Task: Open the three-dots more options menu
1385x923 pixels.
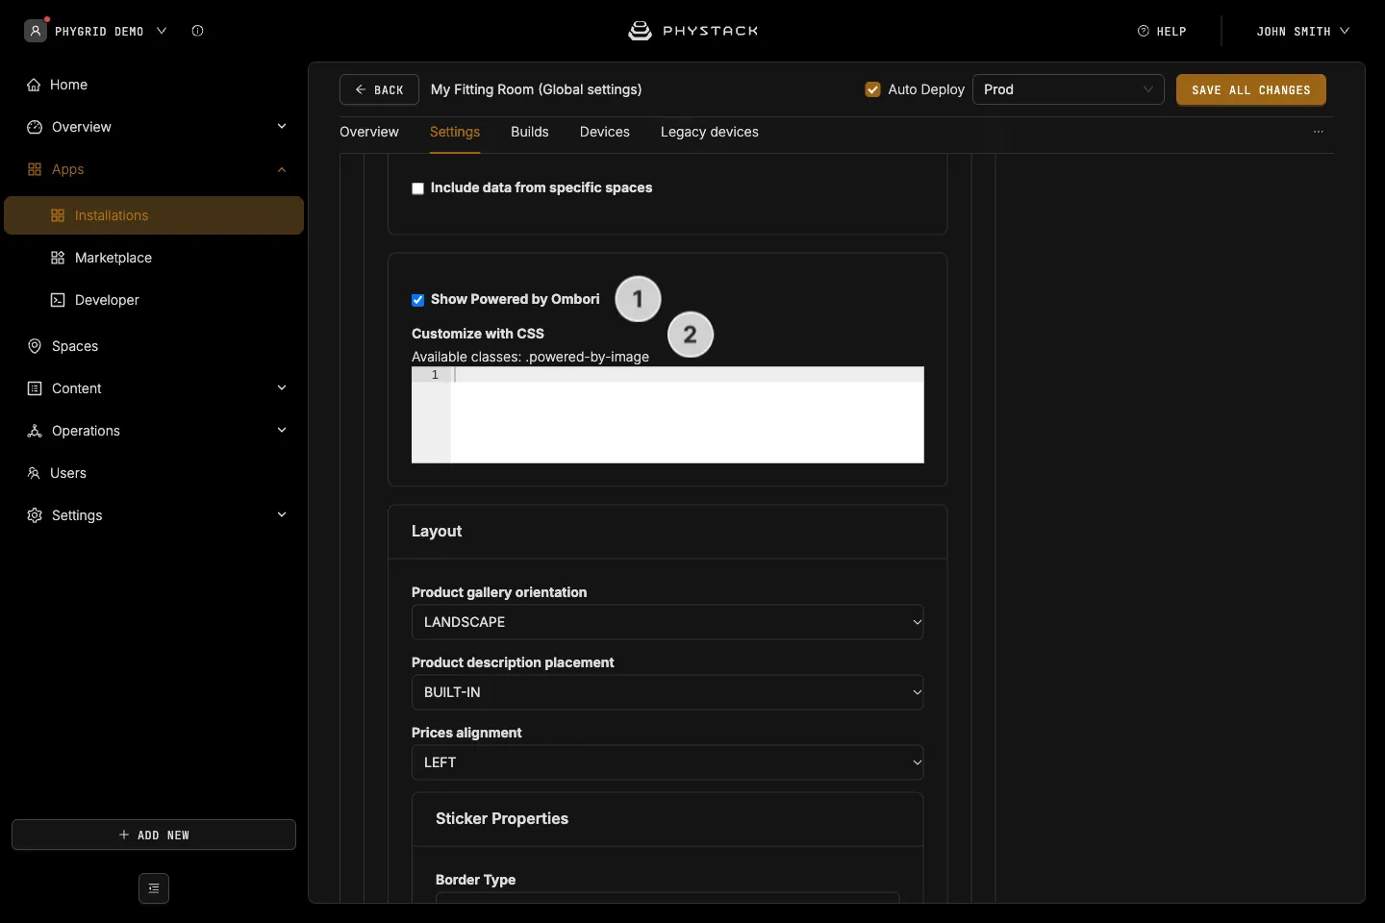Action: [1319, 132]
